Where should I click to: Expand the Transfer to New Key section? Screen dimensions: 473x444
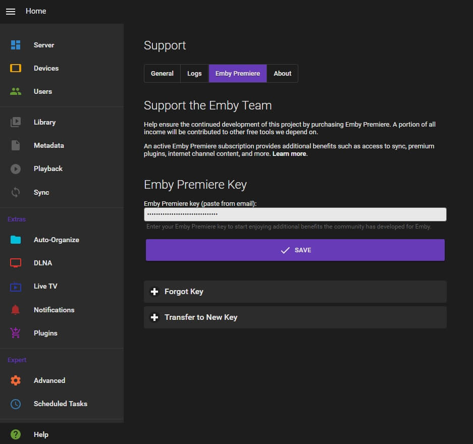coord(295,317)
